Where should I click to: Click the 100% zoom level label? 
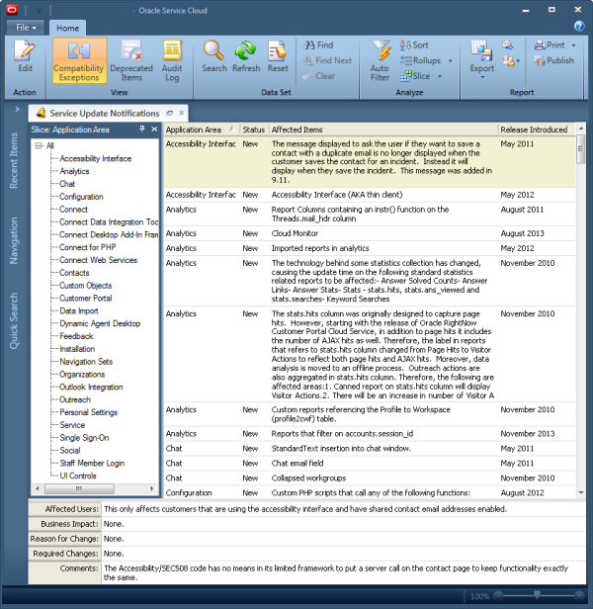pos(479,596)
